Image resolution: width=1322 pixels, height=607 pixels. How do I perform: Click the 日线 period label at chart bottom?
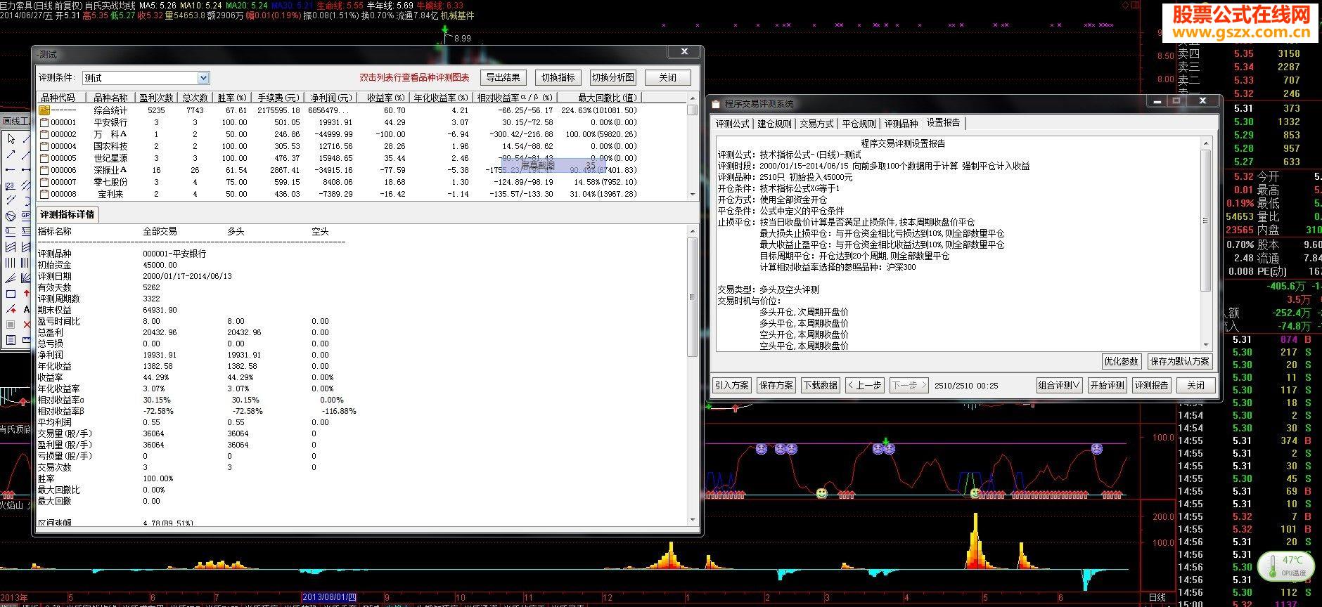(x=1157, y=597)
